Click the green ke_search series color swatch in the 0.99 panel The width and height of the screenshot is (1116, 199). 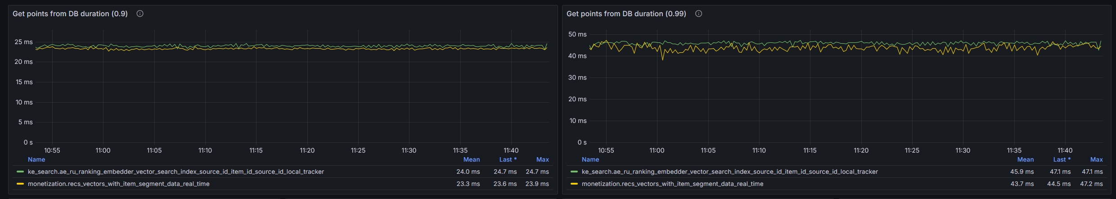click(x=574, y=172)
